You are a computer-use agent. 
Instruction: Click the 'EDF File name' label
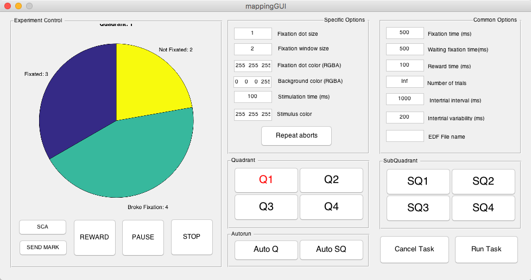pyautogui.click(x=447, y=137)
